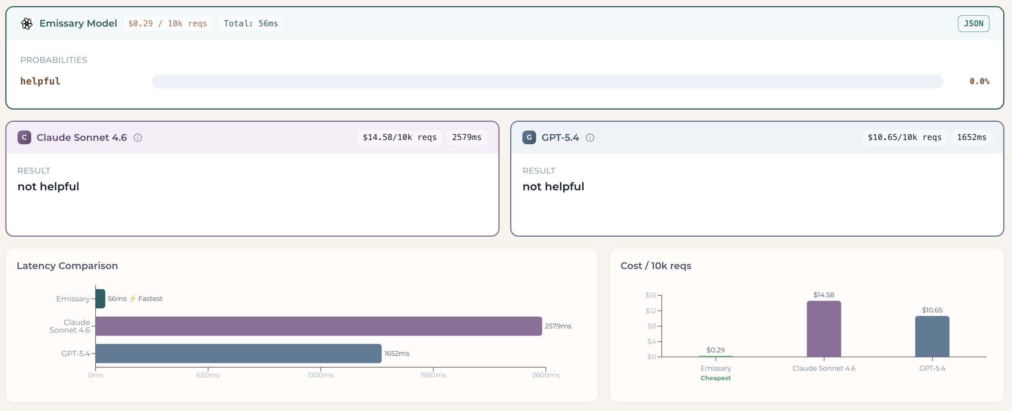Click the '$14.58/10k reqs' price tag

(x=399, y=137)
